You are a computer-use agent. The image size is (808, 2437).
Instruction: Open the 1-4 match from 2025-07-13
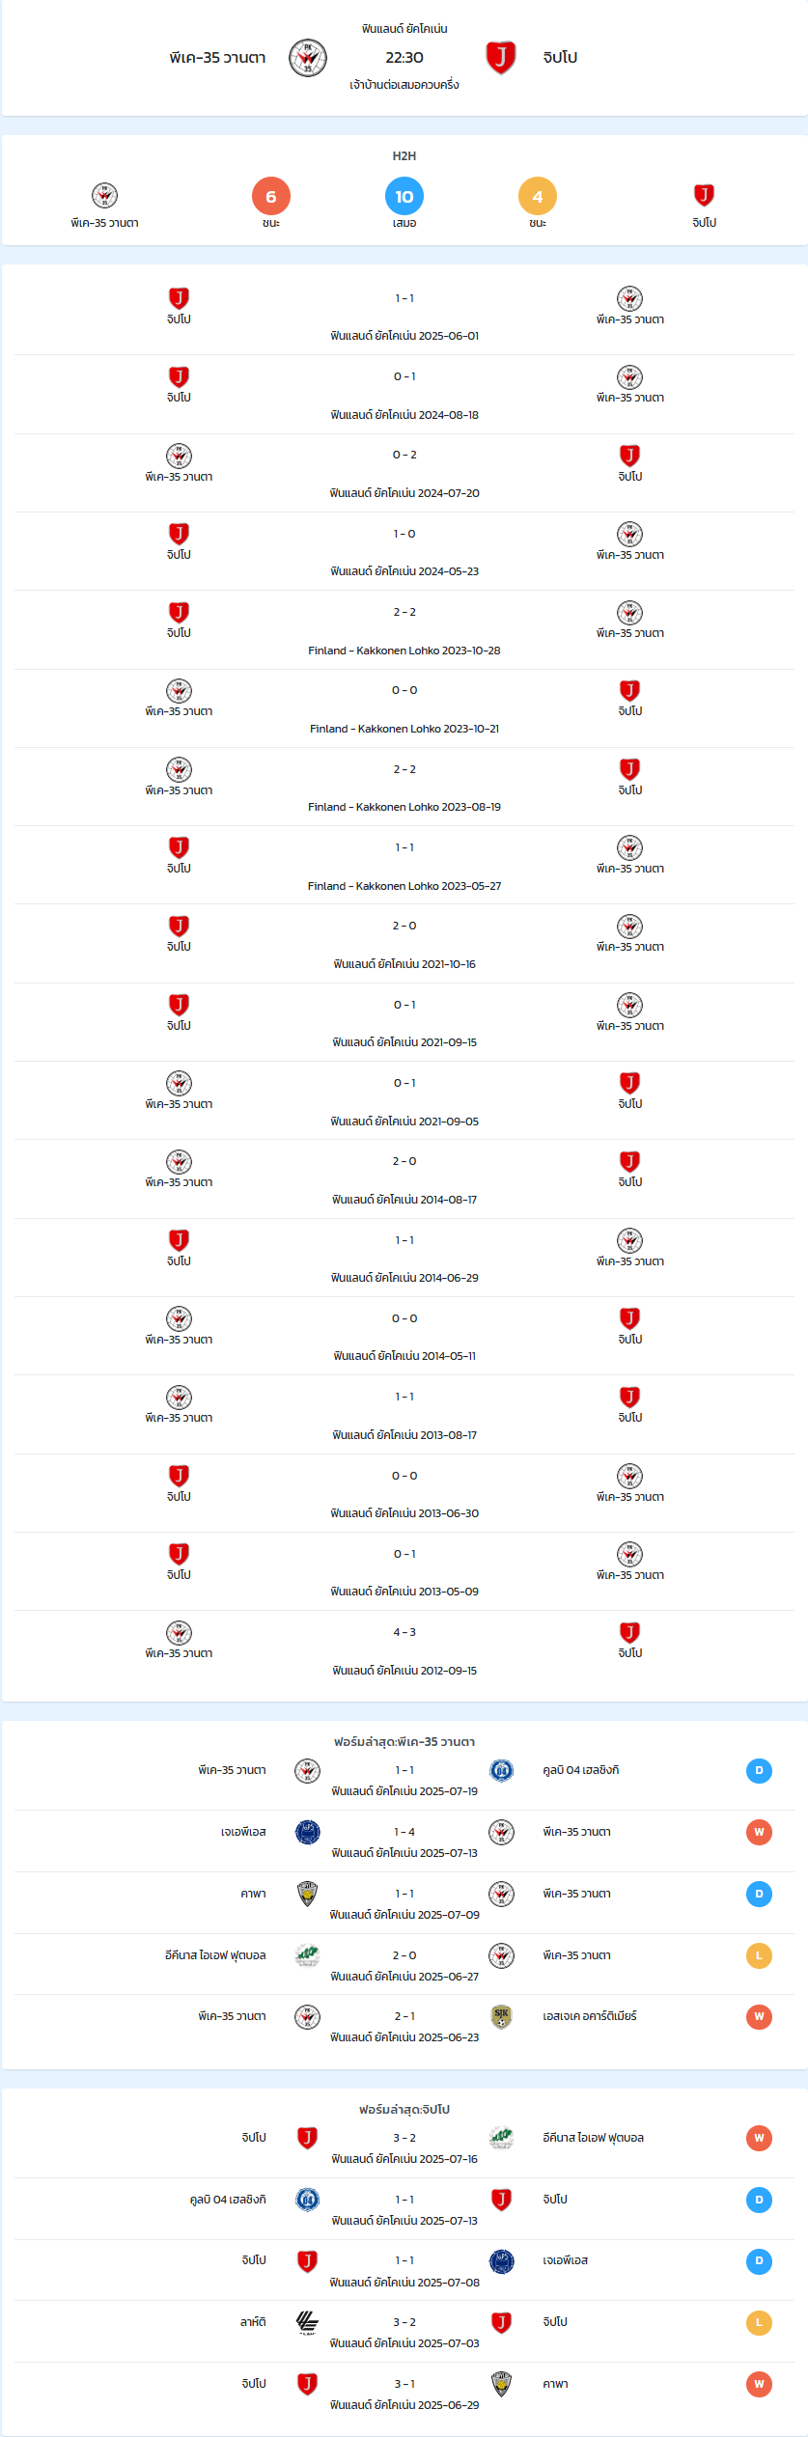404,1842
